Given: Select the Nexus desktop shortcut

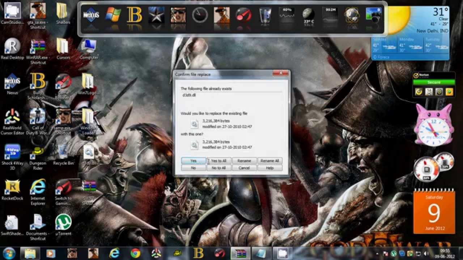Looking at the screenshot, I should point(12,84).
